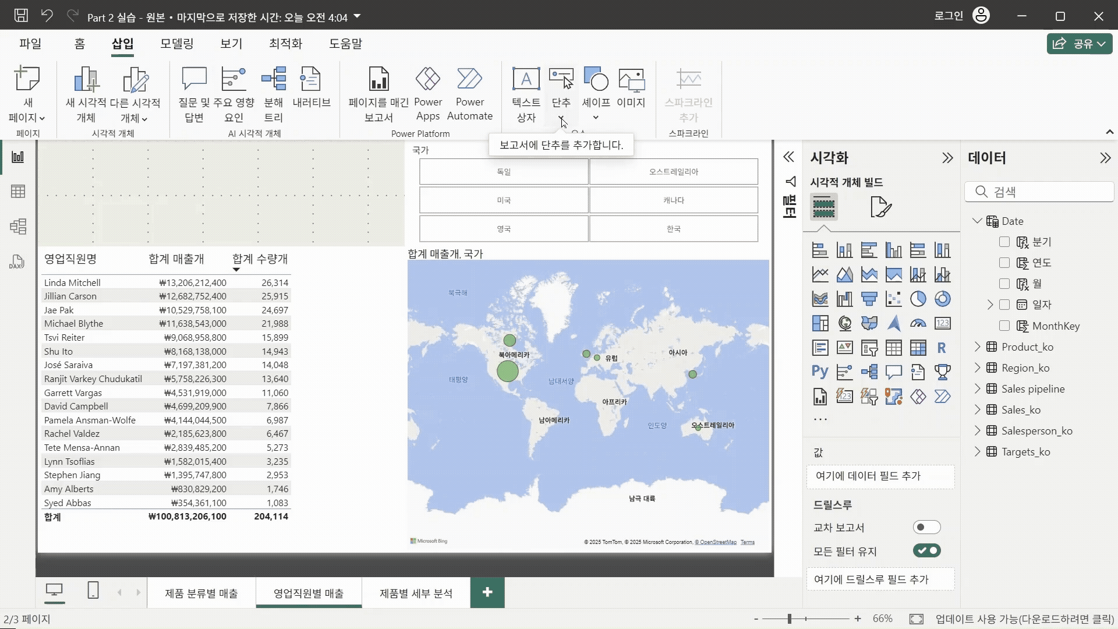Select 독일 in country slicer
1118x629 pixels.
click(x=504, y=172)
